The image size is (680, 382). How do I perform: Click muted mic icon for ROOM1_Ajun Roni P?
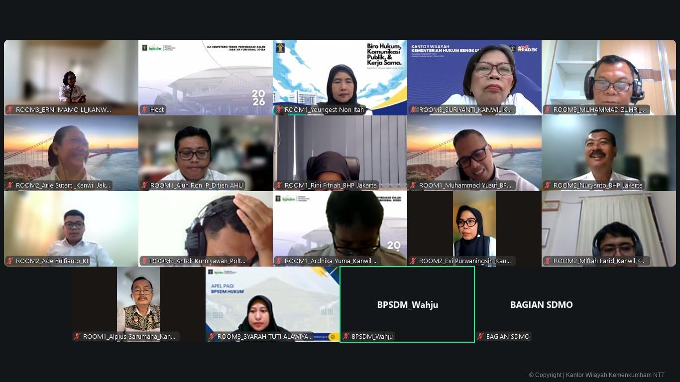coord(144,185)
